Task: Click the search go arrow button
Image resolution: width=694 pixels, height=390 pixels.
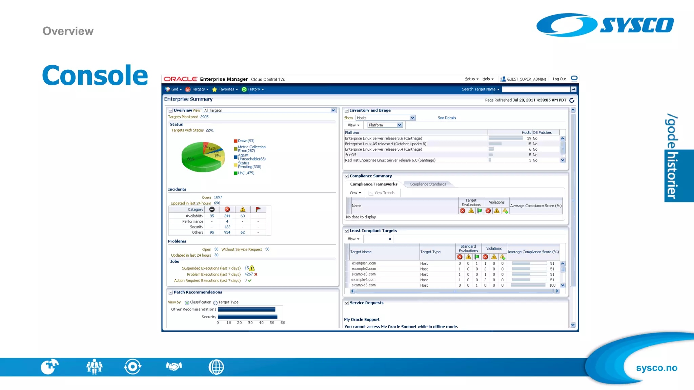Action: [573, 89]
